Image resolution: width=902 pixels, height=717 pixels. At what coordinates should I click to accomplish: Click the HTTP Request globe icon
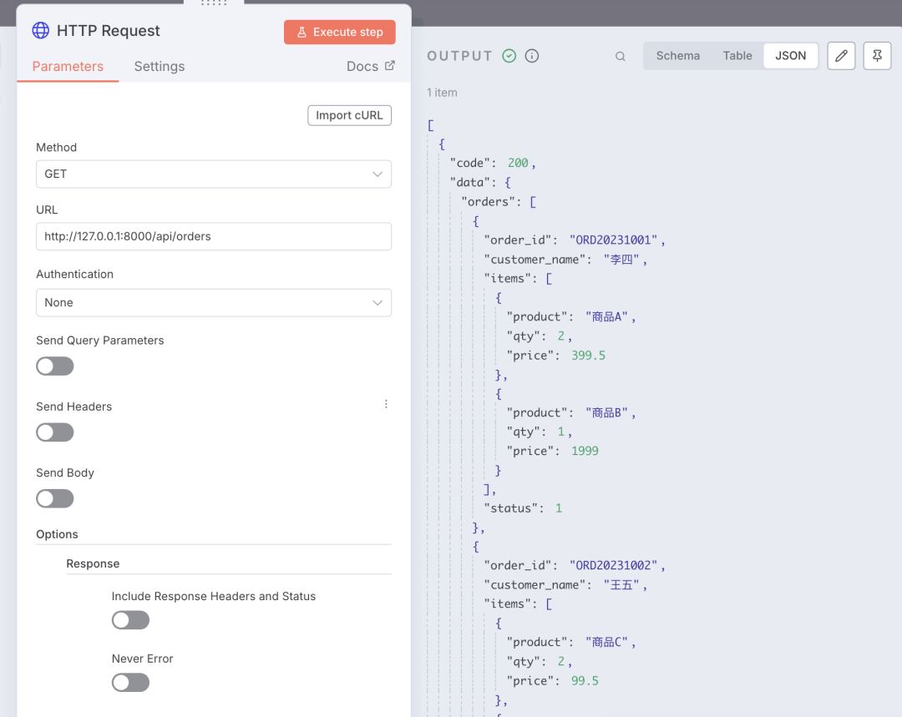(41, 31)
